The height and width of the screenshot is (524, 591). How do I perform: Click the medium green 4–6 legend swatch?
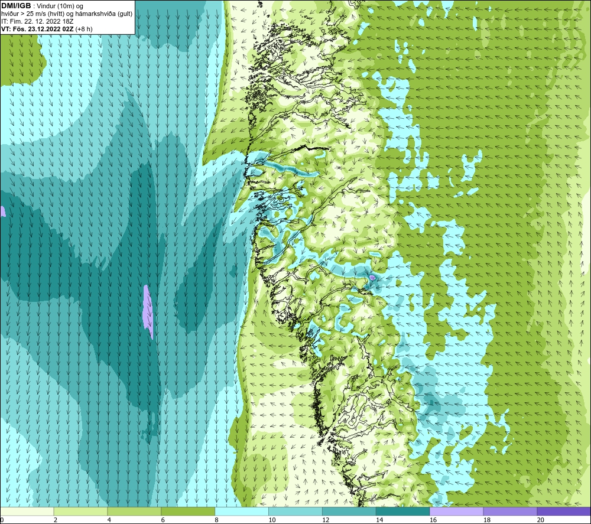134,511
